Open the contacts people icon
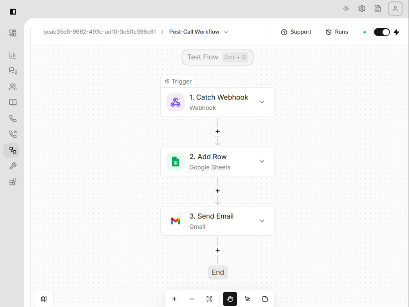The image size is (409, 307). tap(13, 87)
